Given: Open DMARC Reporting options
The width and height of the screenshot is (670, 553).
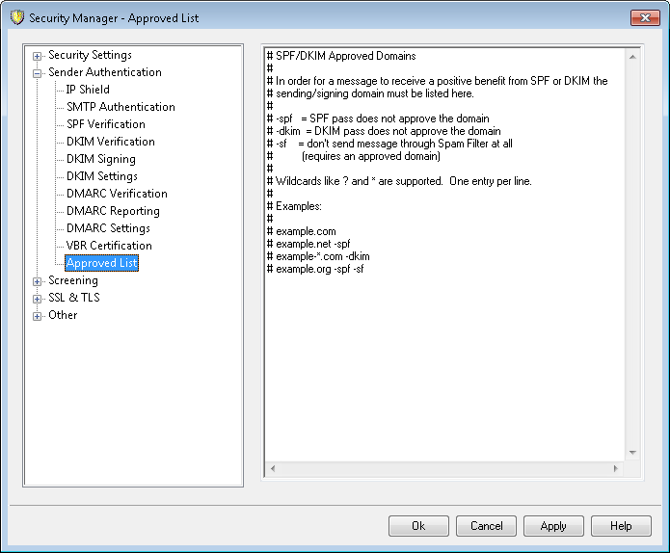Looking at the screenshot, I should [x=113, y=211].
